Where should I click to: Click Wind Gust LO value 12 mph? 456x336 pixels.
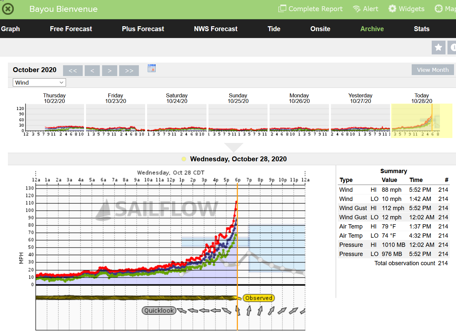(x=391, y=217)
